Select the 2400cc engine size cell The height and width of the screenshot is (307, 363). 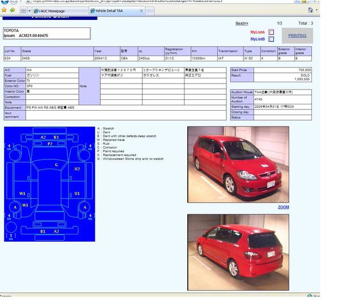point(151,58)
